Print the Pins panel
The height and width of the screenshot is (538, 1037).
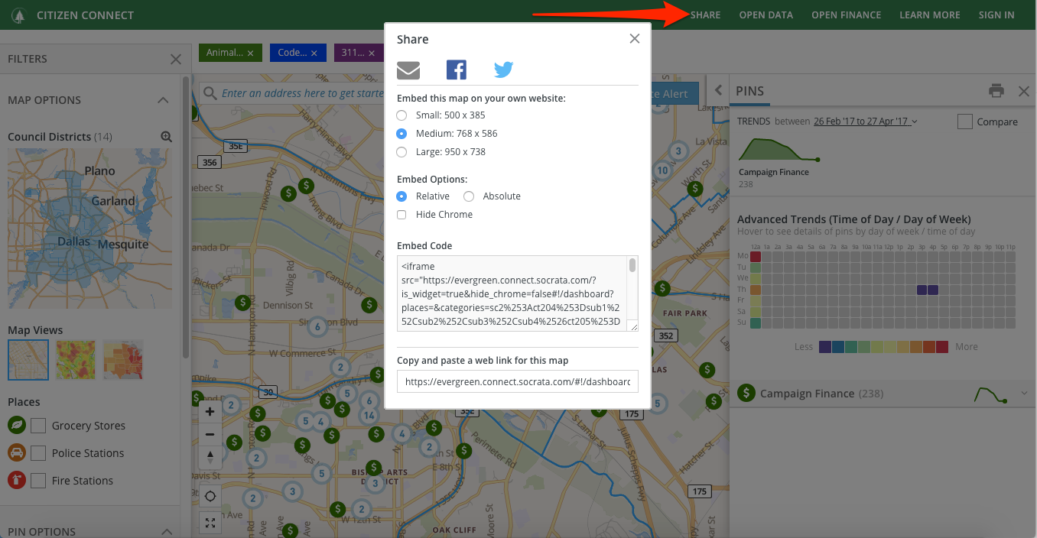click(x=996, y=91)
